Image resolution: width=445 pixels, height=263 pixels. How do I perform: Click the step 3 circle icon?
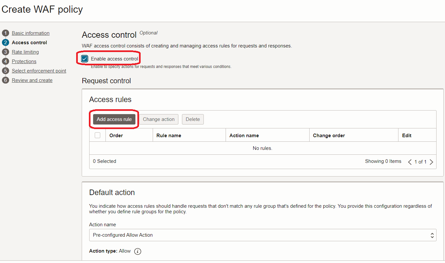click(6, 52)
